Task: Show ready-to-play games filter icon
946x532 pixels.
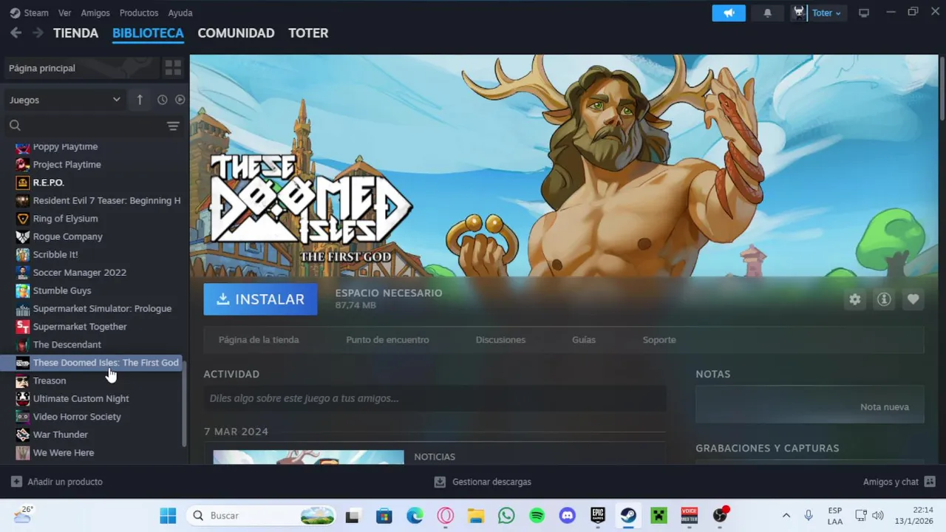Action: [x=180, y=100]
